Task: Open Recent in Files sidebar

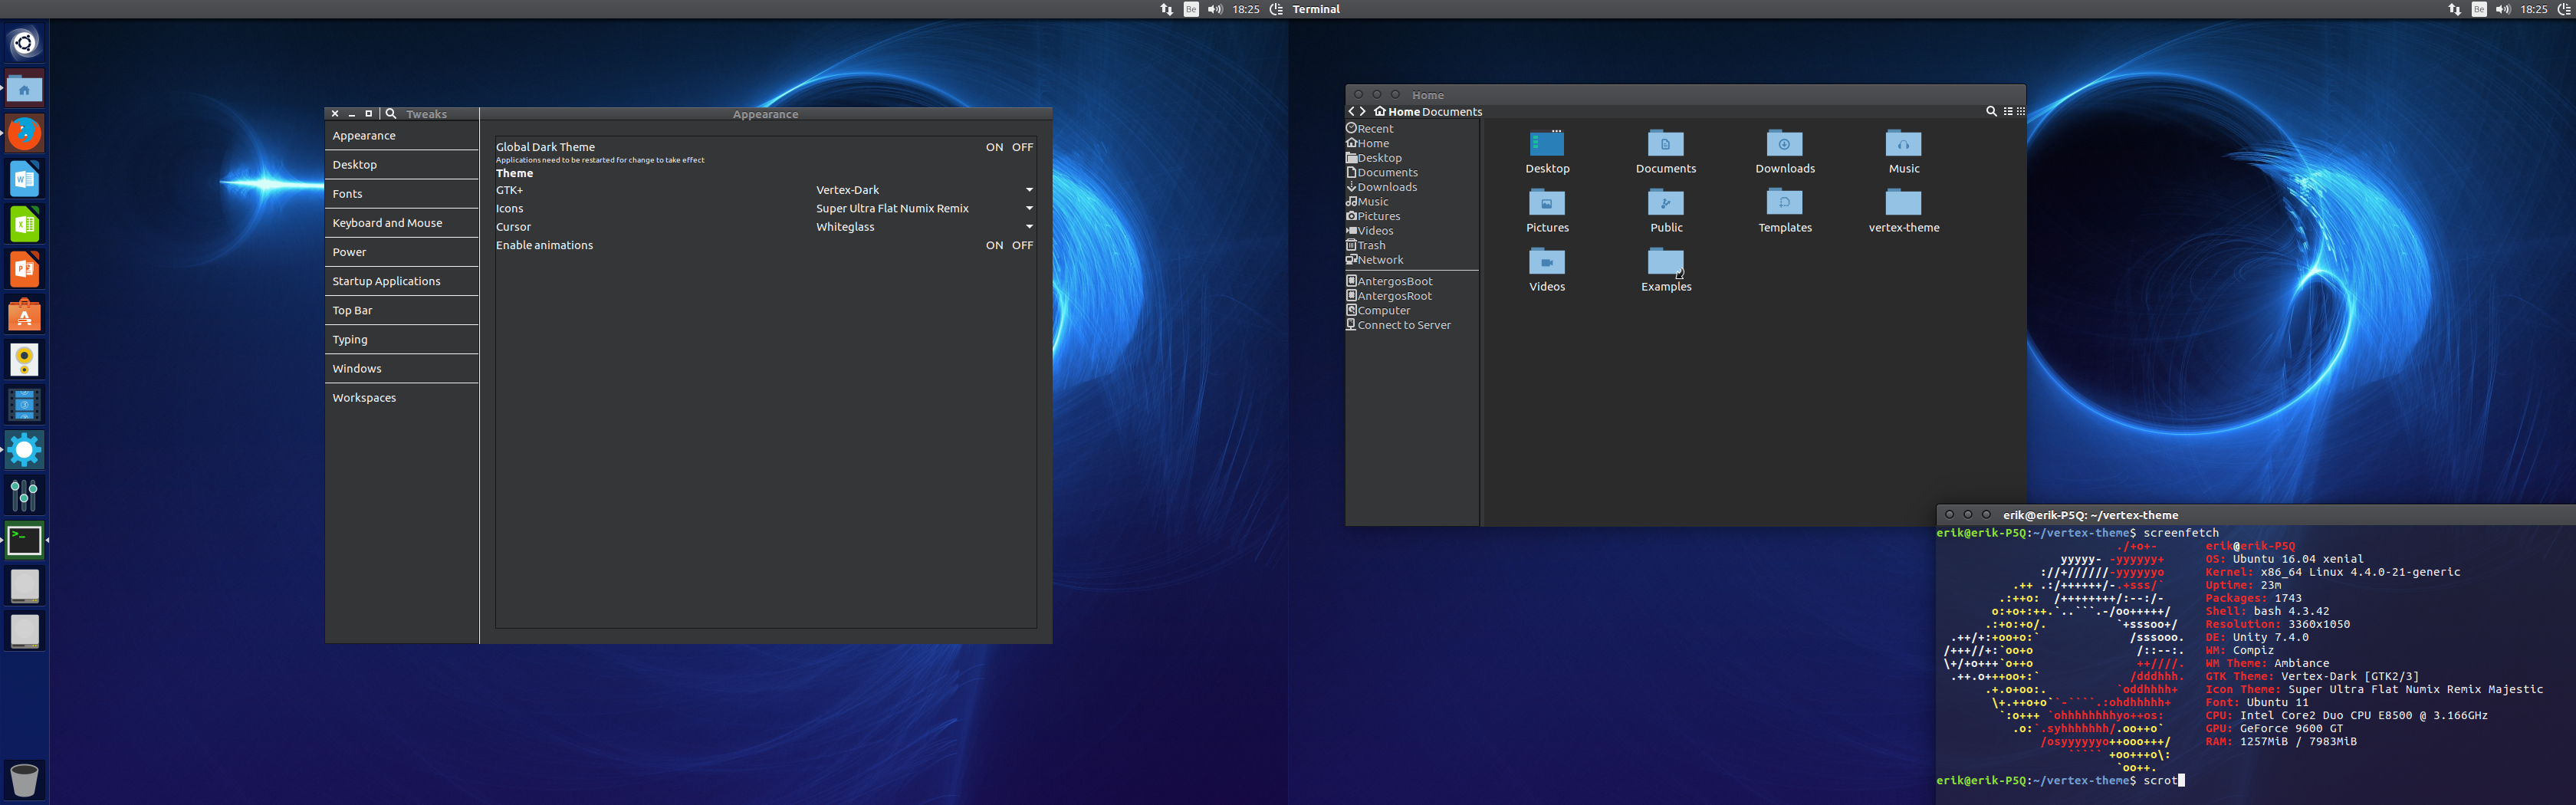Action: point(1411,129)
